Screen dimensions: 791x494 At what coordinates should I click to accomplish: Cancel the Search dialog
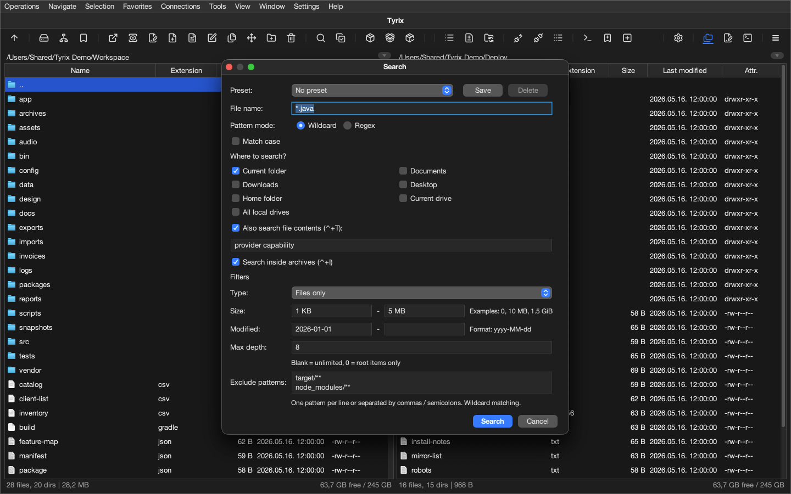coord(538,421)
